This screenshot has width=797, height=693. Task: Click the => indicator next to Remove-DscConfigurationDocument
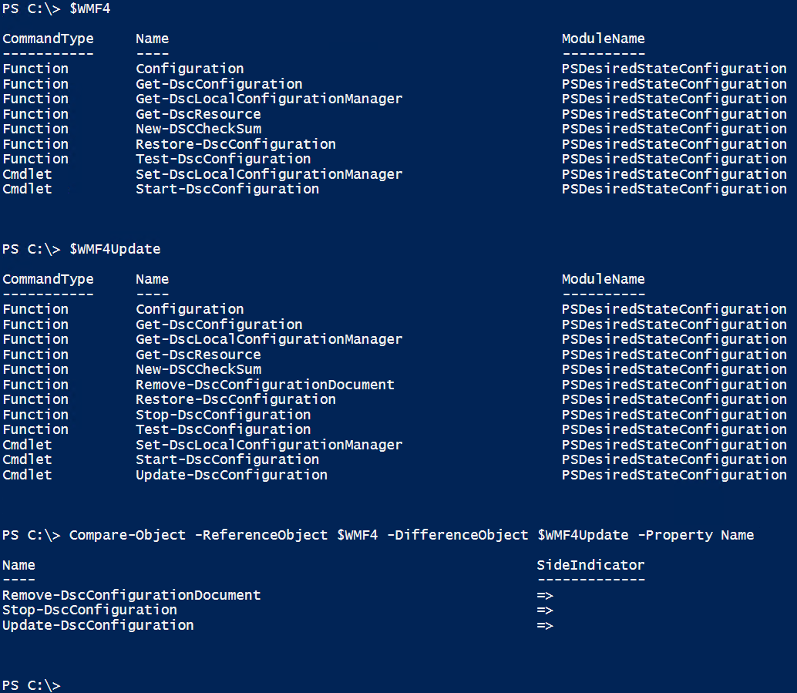[545, 595]
